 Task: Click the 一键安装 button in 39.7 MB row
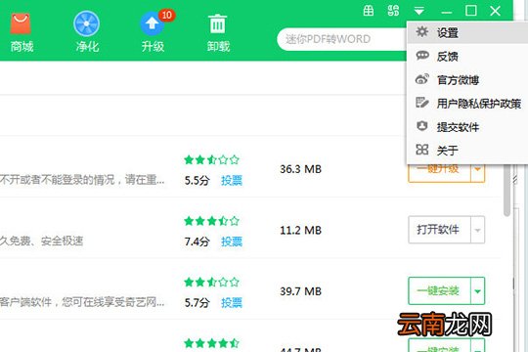tap(439, 290)
